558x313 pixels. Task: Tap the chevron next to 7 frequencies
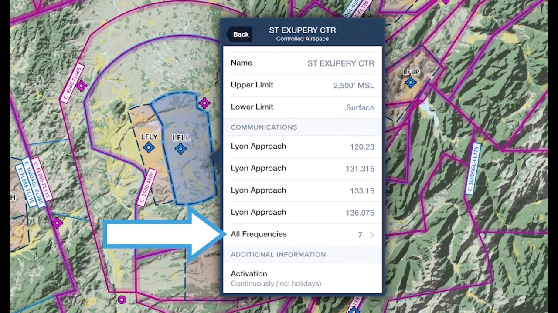coord(372,235)
